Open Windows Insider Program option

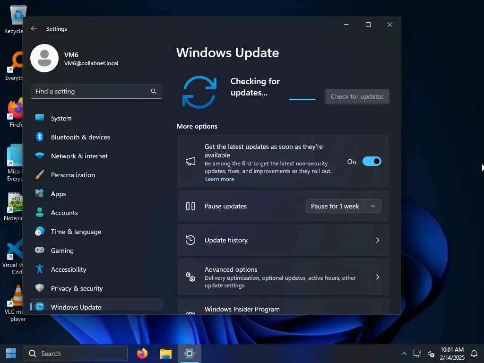pos(283,307)
